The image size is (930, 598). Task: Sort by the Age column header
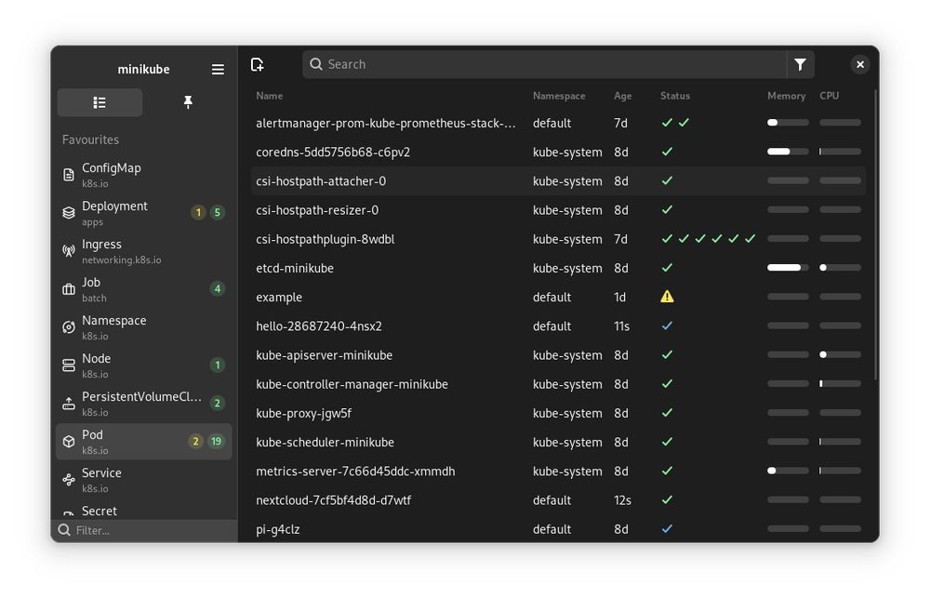623,96
